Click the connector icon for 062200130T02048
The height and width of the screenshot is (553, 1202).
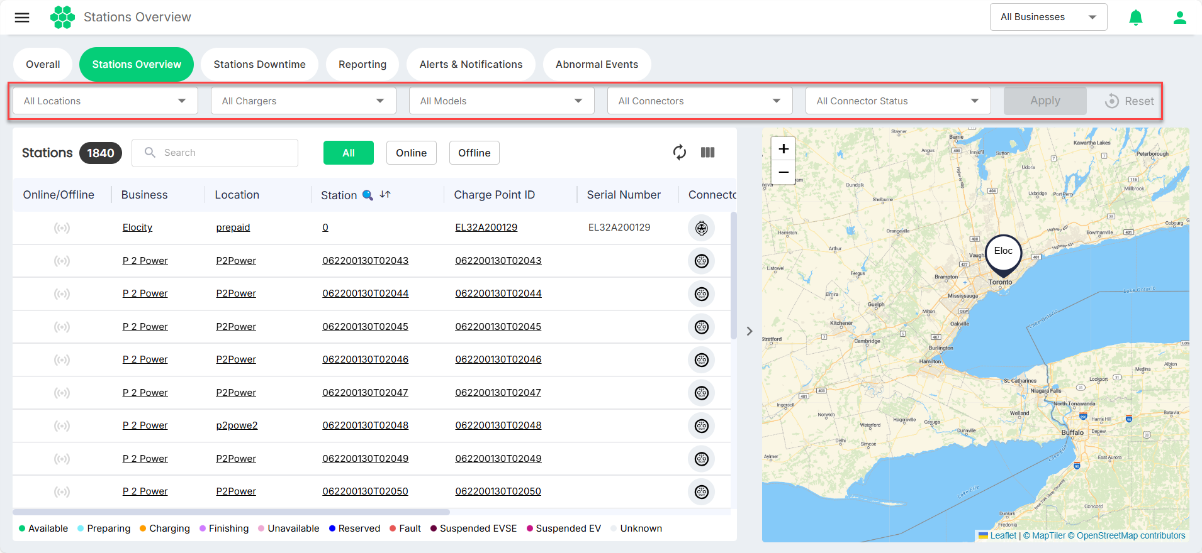(702, 425)
